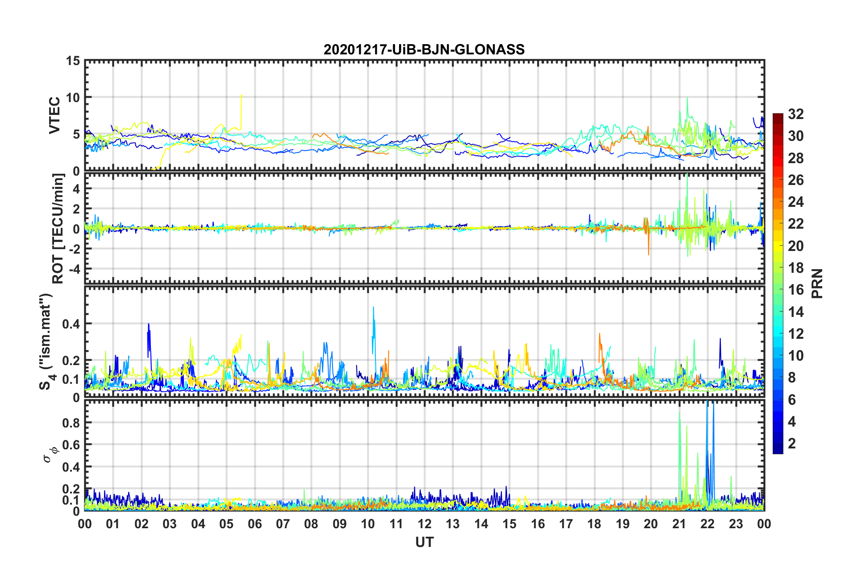Select the 5 tick label on the VTEC axis
The width and height of the screenshot is (849, 567).
point(77,135)
